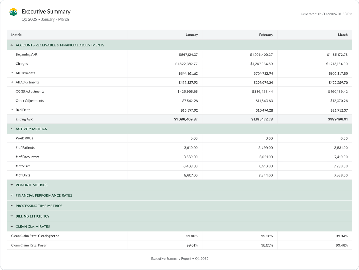Click the January column header
The height and width of the screenshot is (270, 359).
pos(192,35)
